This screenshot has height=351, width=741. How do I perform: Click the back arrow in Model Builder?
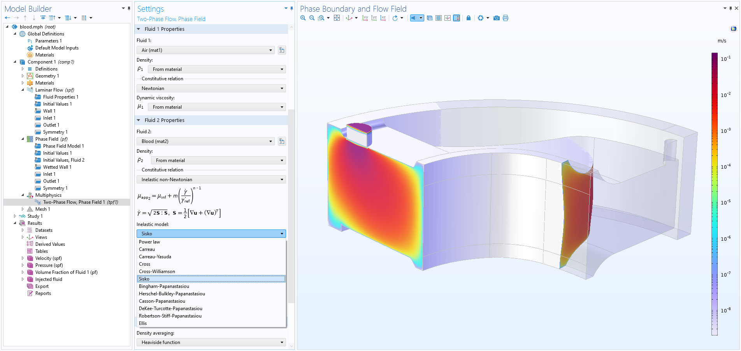coord(7,18)
